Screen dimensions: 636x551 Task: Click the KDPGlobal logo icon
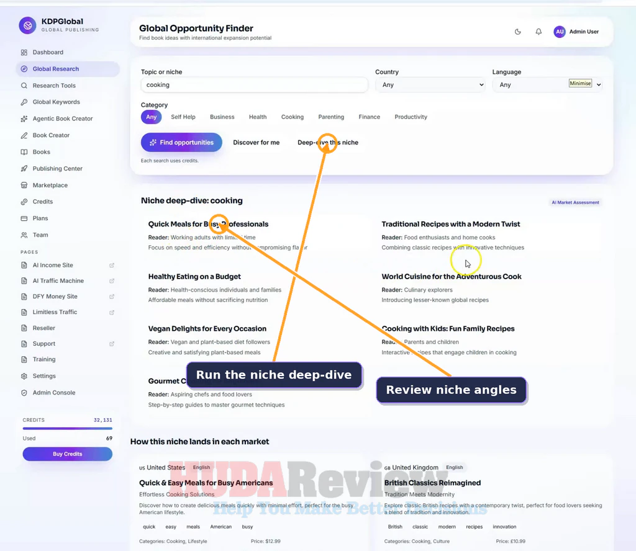point(27,25)
